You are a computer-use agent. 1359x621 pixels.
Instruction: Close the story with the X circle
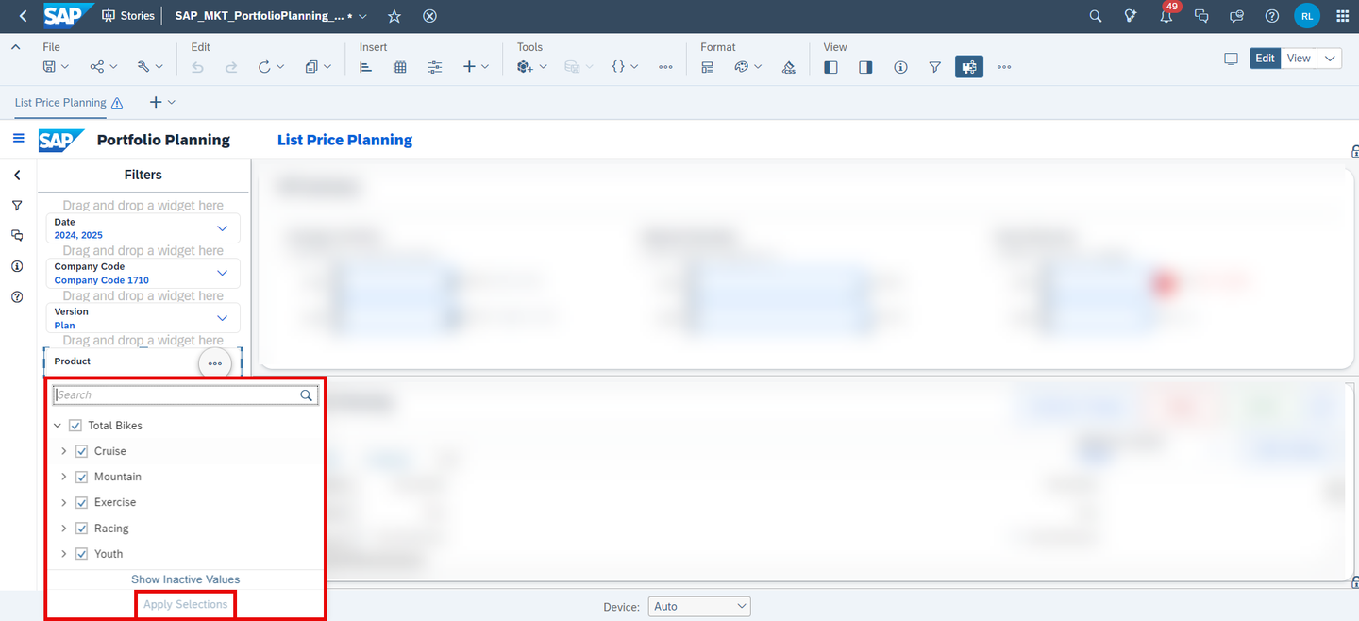coord(429,16)
